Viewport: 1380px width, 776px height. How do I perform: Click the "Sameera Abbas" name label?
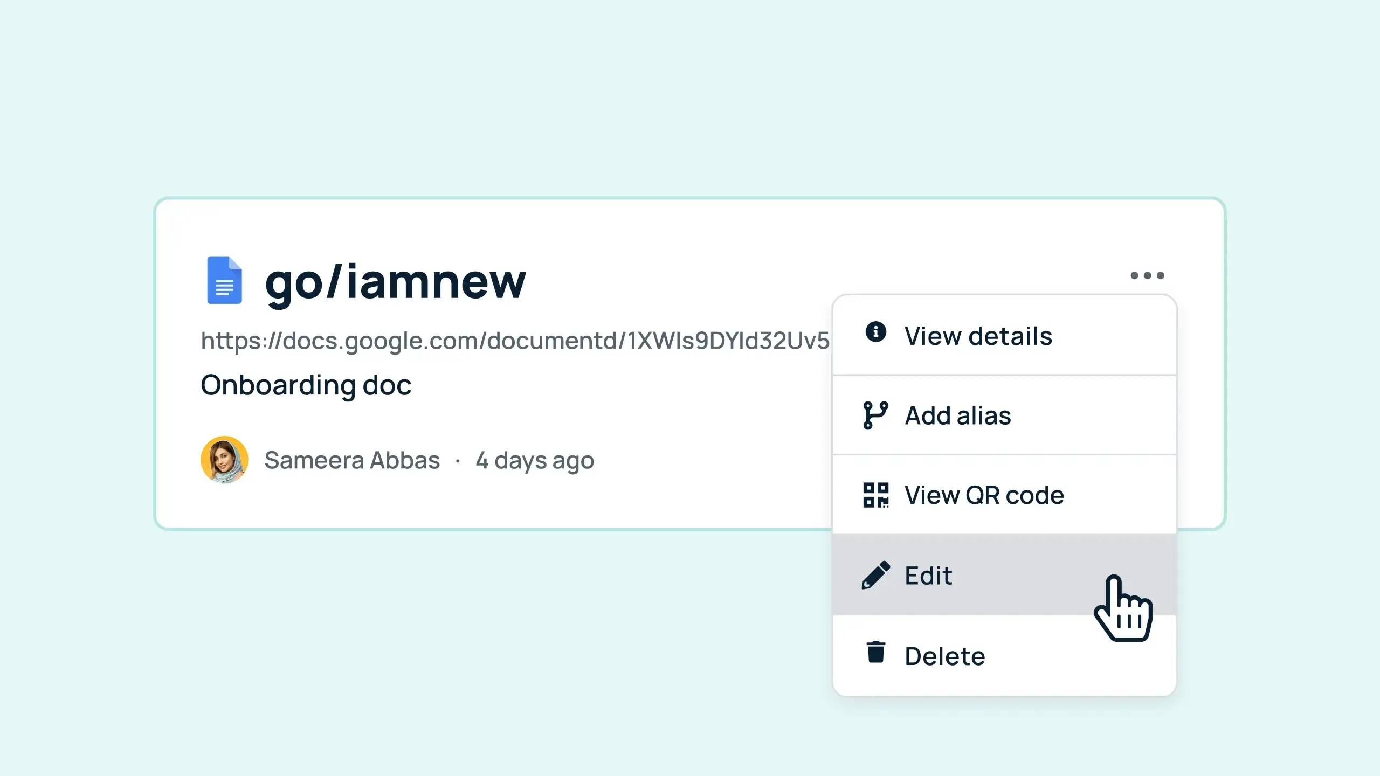pyautogui.click(x=352, y=460)
